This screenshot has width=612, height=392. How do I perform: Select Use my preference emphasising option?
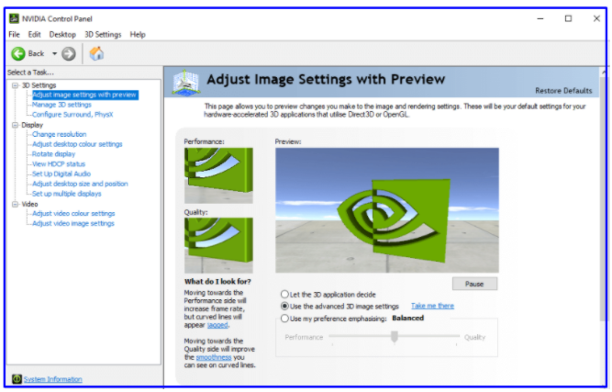pos(285,319)
